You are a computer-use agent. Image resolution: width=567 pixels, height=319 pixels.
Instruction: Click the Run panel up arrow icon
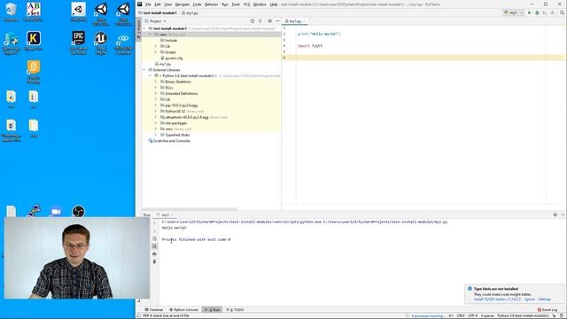coord(154,222)
